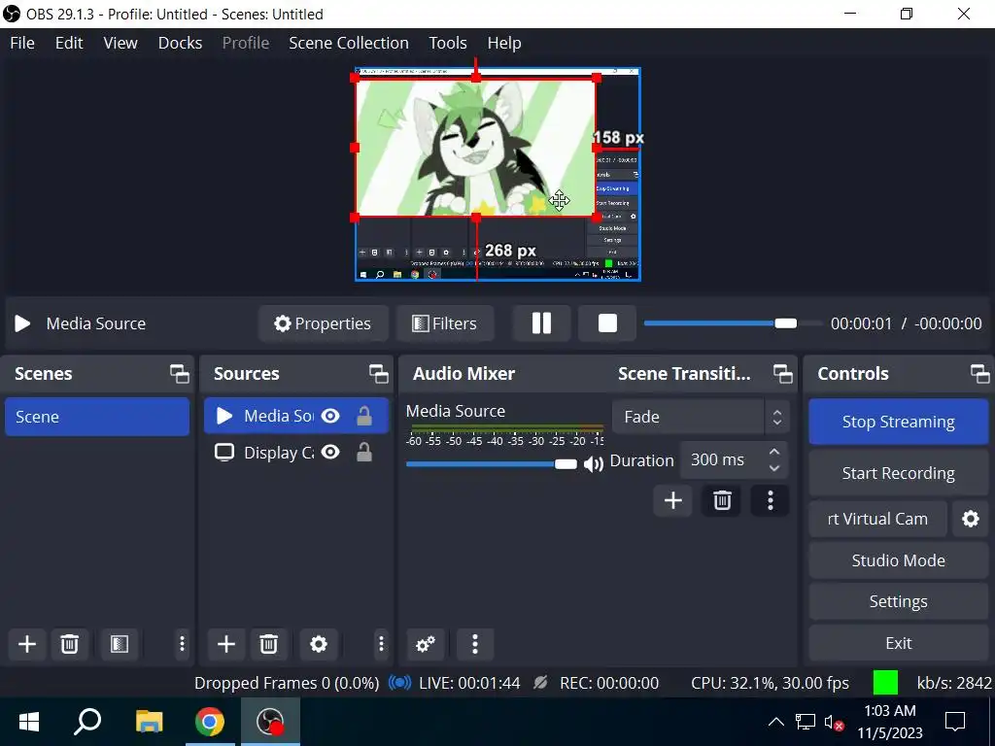Show hidden system tray icons

(775, 722)
